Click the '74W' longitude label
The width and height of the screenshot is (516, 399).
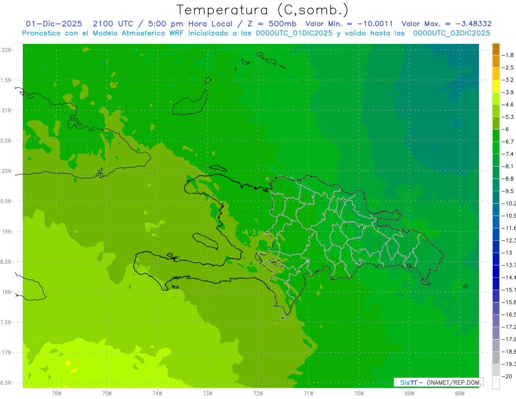click(157, 393)
